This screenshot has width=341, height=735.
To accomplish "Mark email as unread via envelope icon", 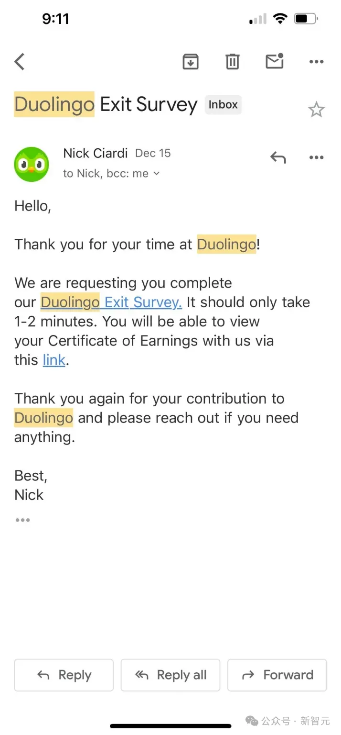I will (275, 61).
